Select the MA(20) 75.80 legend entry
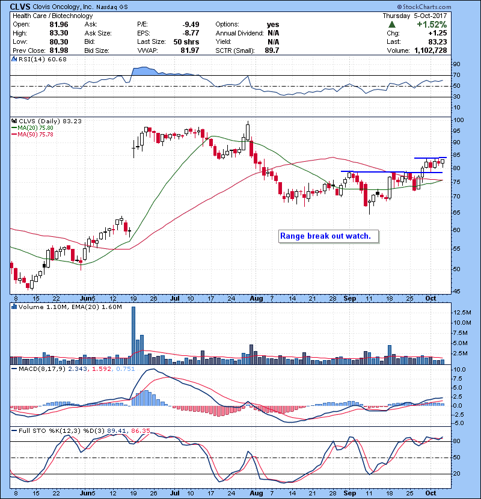Screen dimensions: 481x499 click(32, 128)
